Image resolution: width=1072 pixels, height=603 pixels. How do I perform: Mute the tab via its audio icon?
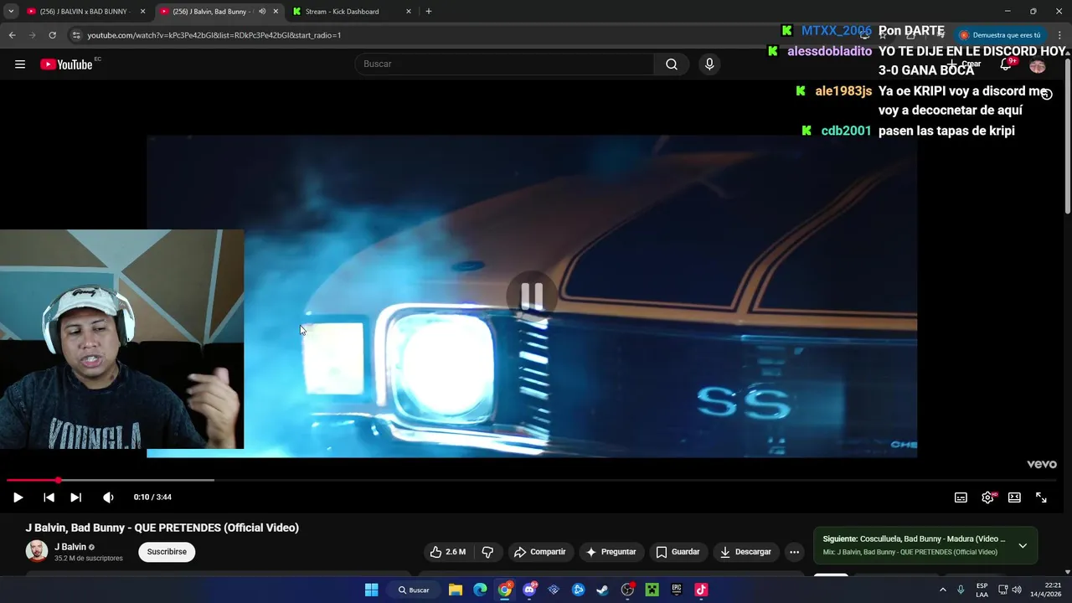262,12
